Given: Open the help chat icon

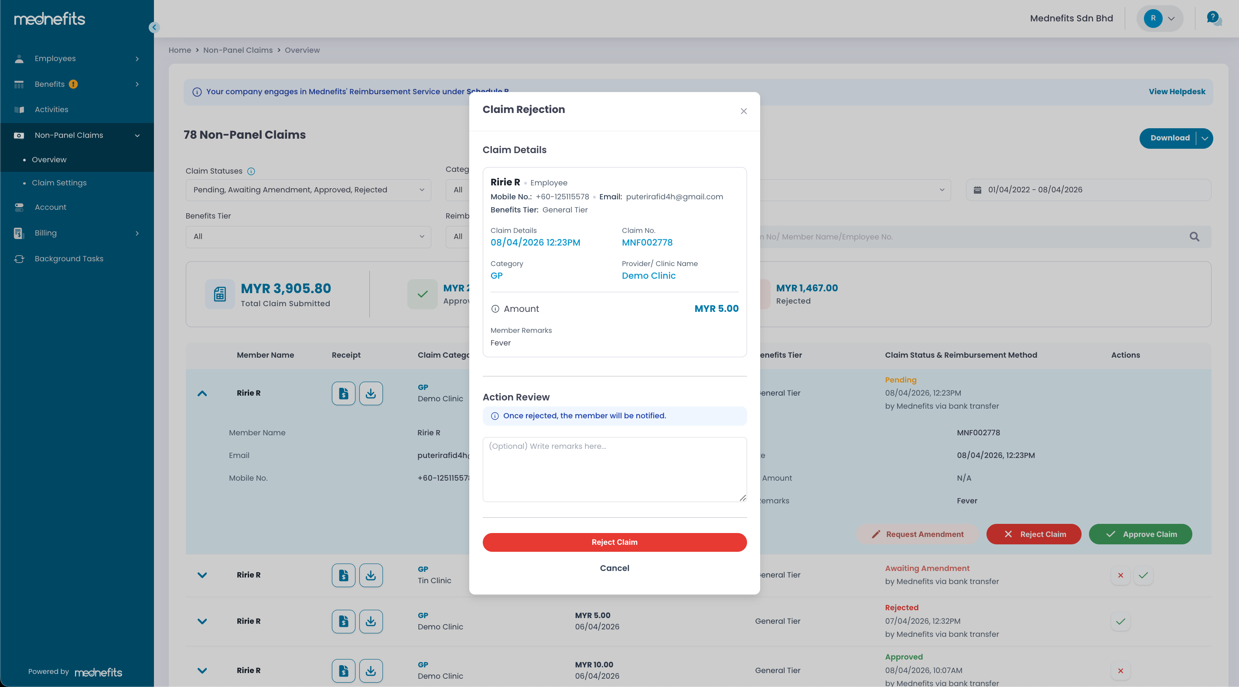Looking at the screenshot, I should 1214,18.
